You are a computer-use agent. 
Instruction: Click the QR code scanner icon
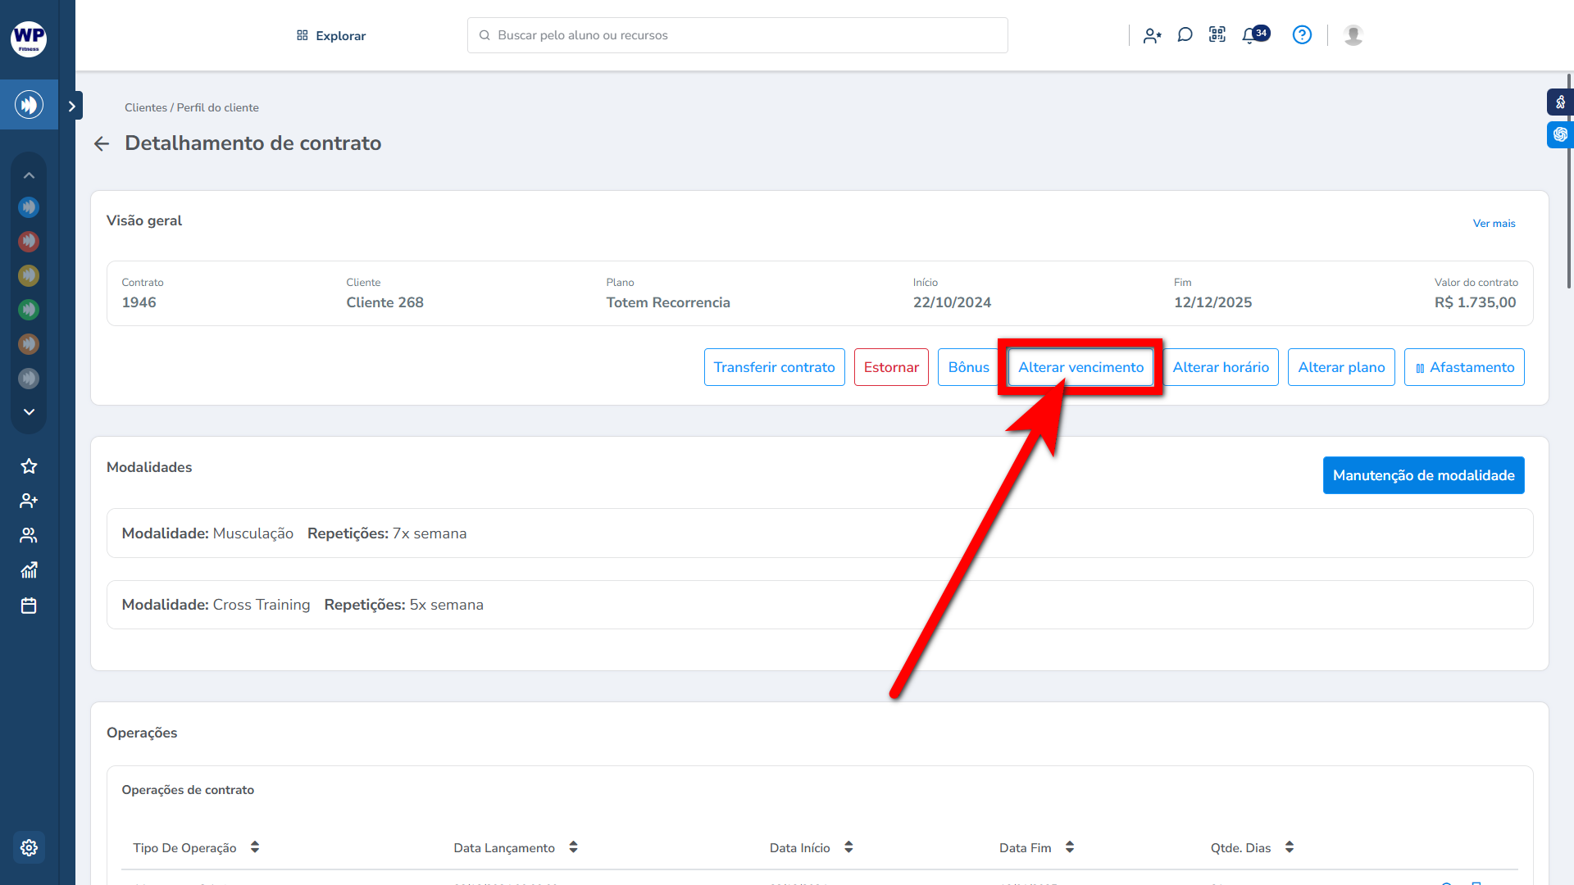click(x=1217, y=35)
